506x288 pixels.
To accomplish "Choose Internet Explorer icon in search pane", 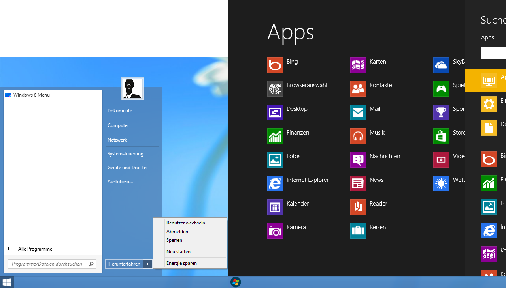I will pyautogui.click(x=489, y=230).
